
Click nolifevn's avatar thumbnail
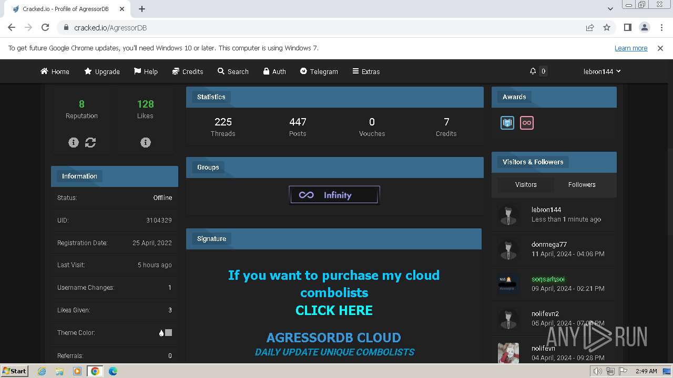pos(508,353)
